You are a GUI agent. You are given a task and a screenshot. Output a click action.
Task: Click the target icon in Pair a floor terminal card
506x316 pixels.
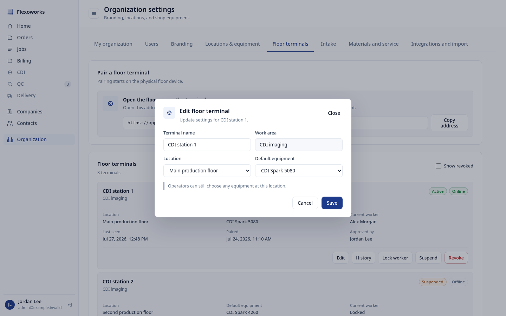[x=110, y=104]
